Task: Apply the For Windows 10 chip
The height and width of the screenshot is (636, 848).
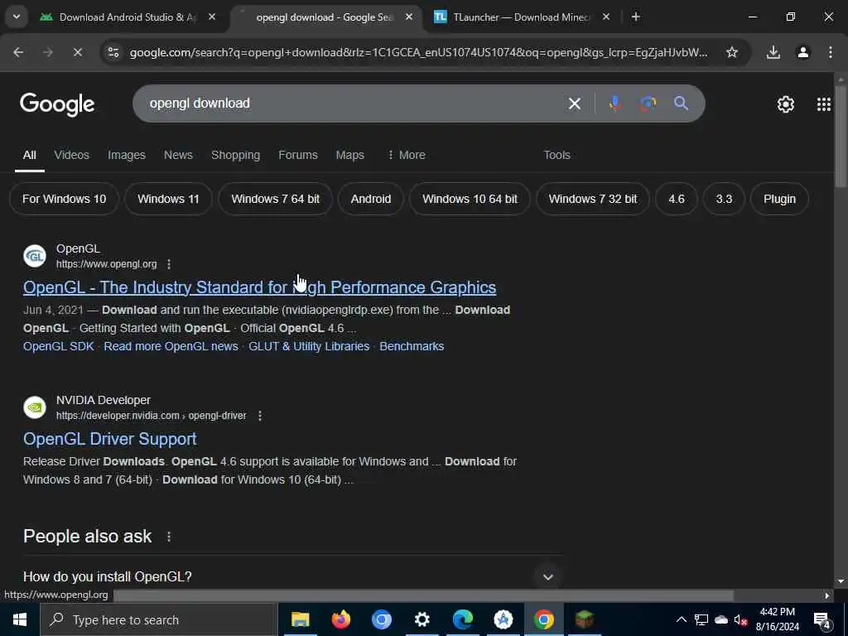Action: pos(64,199)
